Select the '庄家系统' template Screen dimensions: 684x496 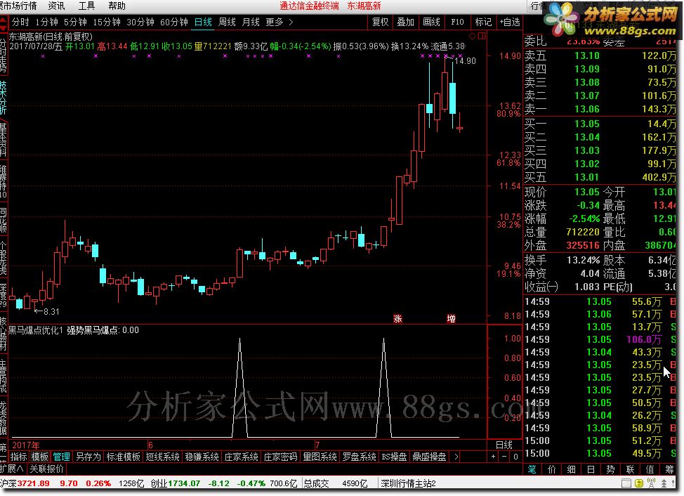tap(242, 457)
